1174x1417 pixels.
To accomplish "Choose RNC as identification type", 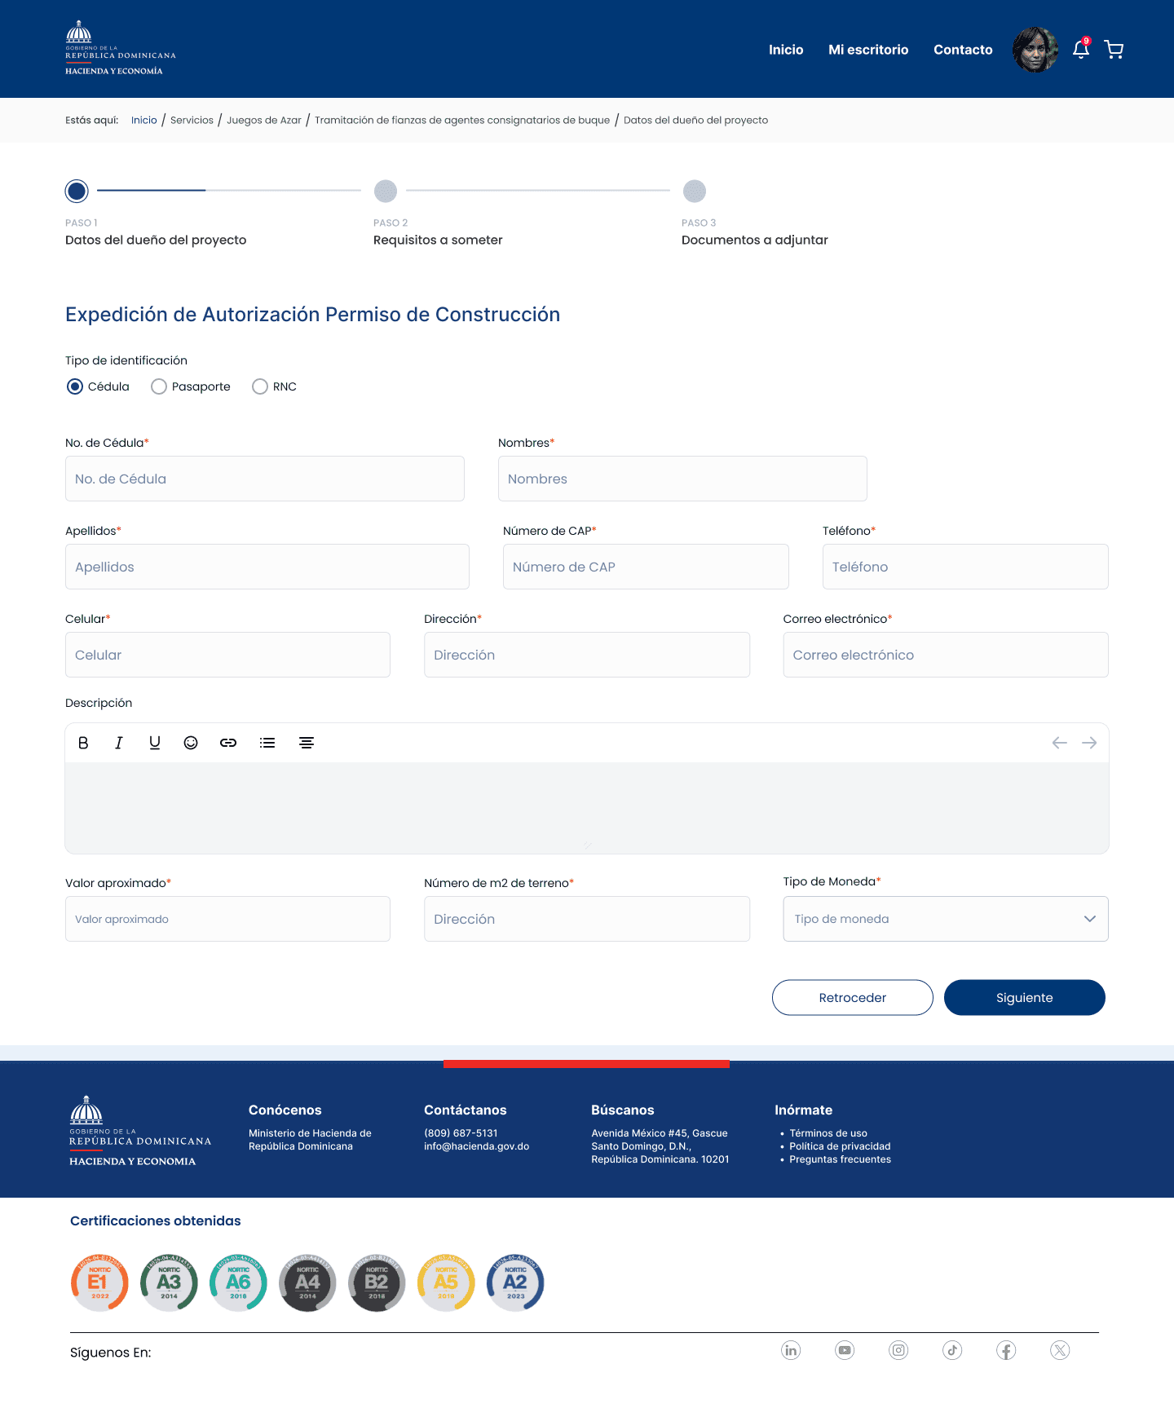I will [x=260, y=386].
